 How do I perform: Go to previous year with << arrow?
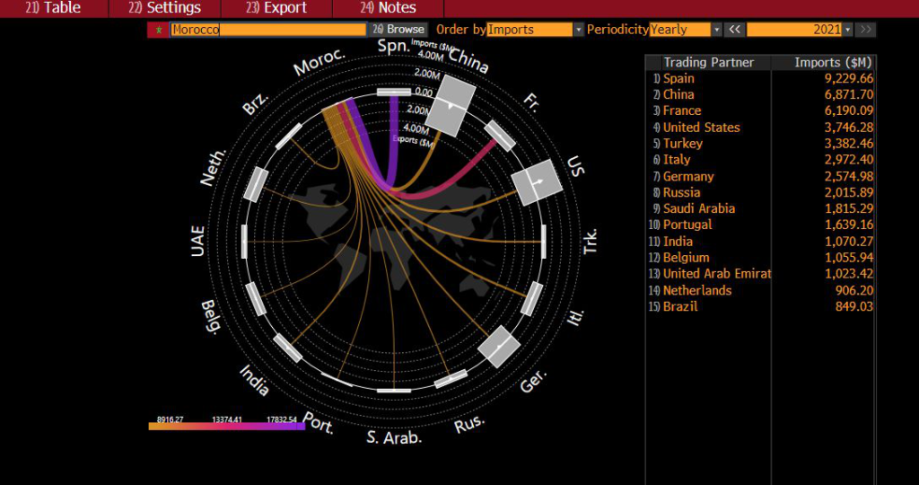[734, 30]
